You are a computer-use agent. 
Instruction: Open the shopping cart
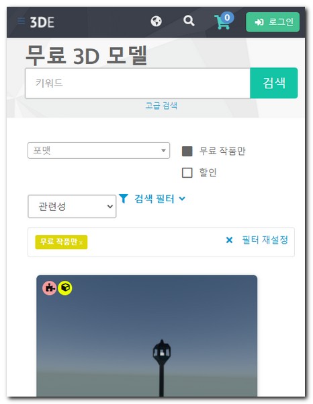coord(224,21)
